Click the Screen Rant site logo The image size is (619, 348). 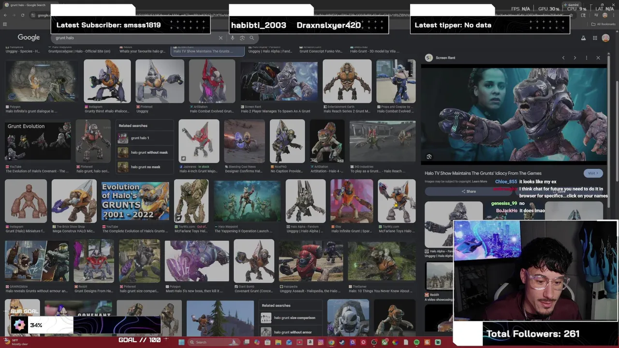point(428,58)
